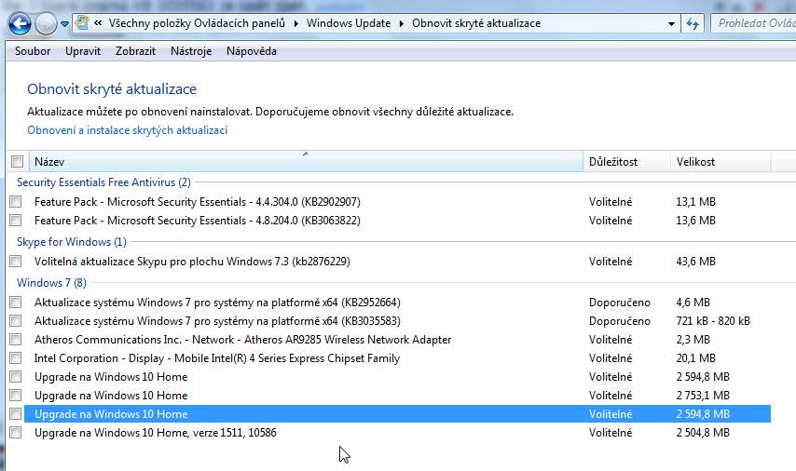This screenshot has width=796, height=471.
Task: Select Aktualizace systému Windows 7 (KB3035583) text
Action: [x=217, y=321]
